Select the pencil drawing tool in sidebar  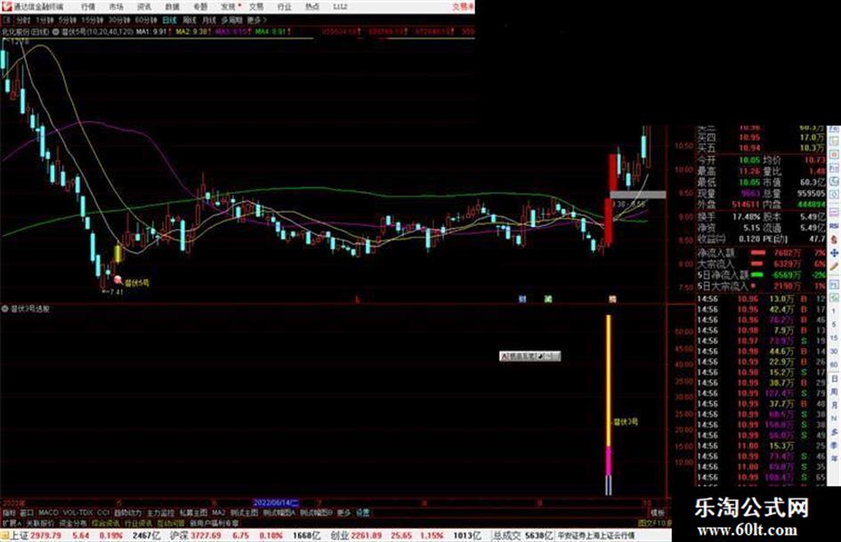834,266
